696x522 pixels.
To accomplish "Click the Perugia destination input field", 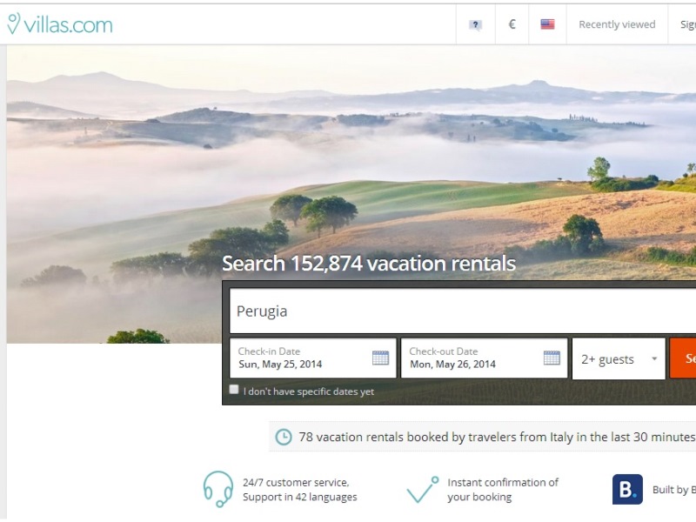I will (463, 311).
